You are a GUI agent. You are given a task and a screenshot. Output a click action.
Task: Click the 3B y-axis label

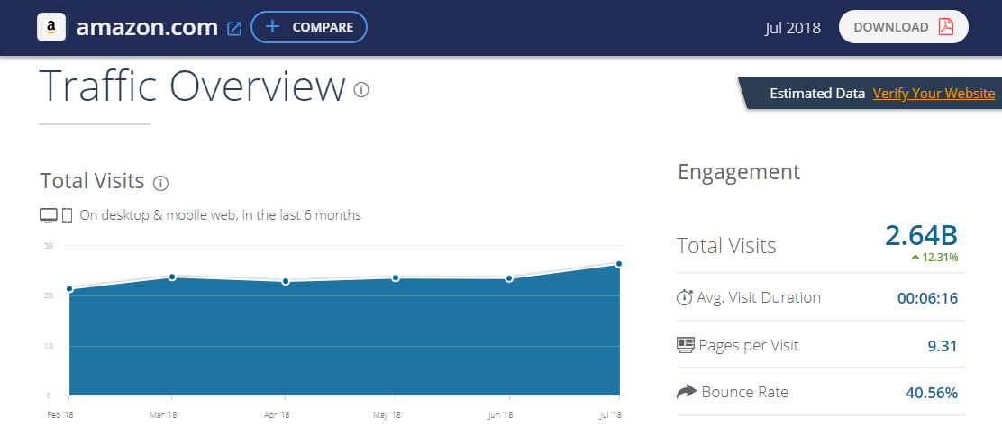point(49,246)
